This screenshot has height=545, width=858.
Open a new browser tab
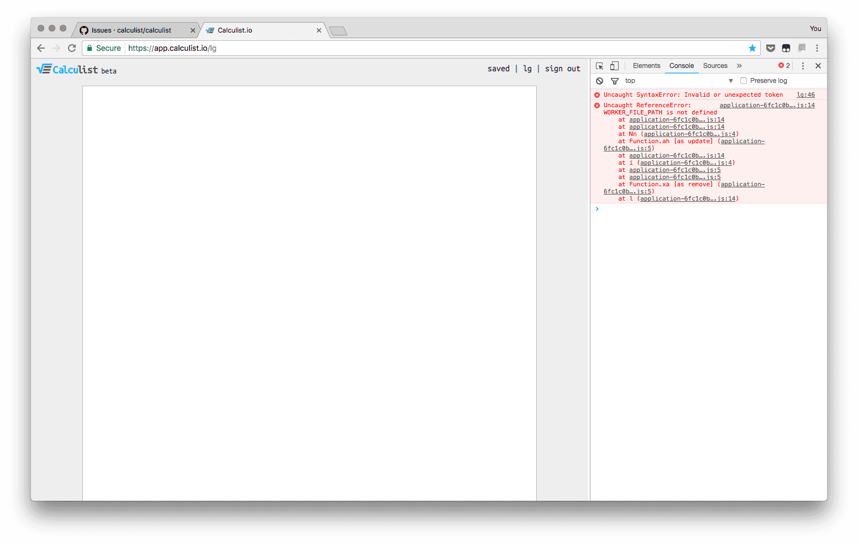pos(338,31)
